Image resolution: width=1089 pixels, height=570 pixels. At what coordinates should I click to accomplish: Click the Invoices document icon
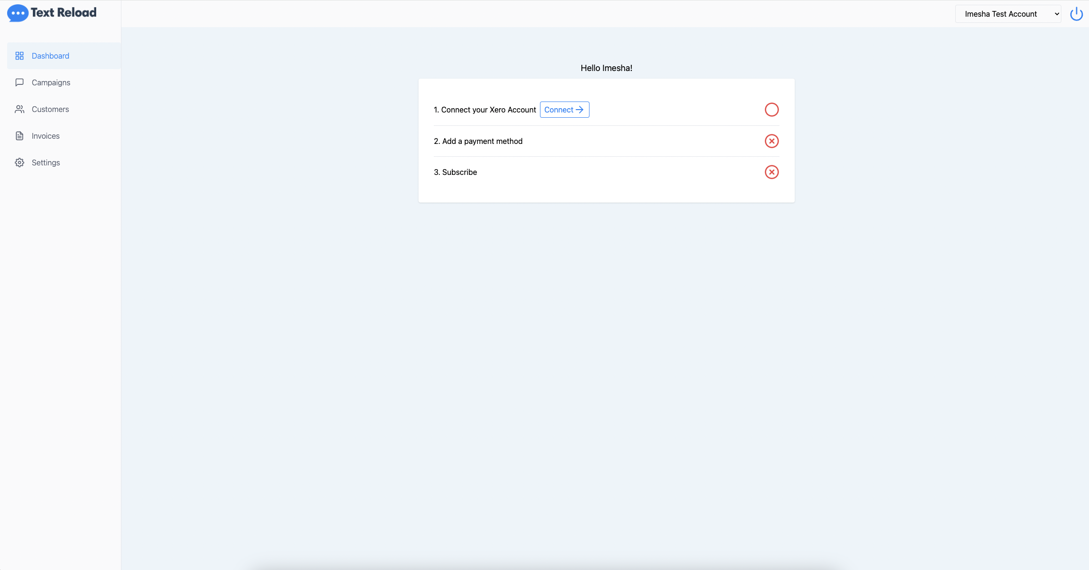click(x=20, y=136)
